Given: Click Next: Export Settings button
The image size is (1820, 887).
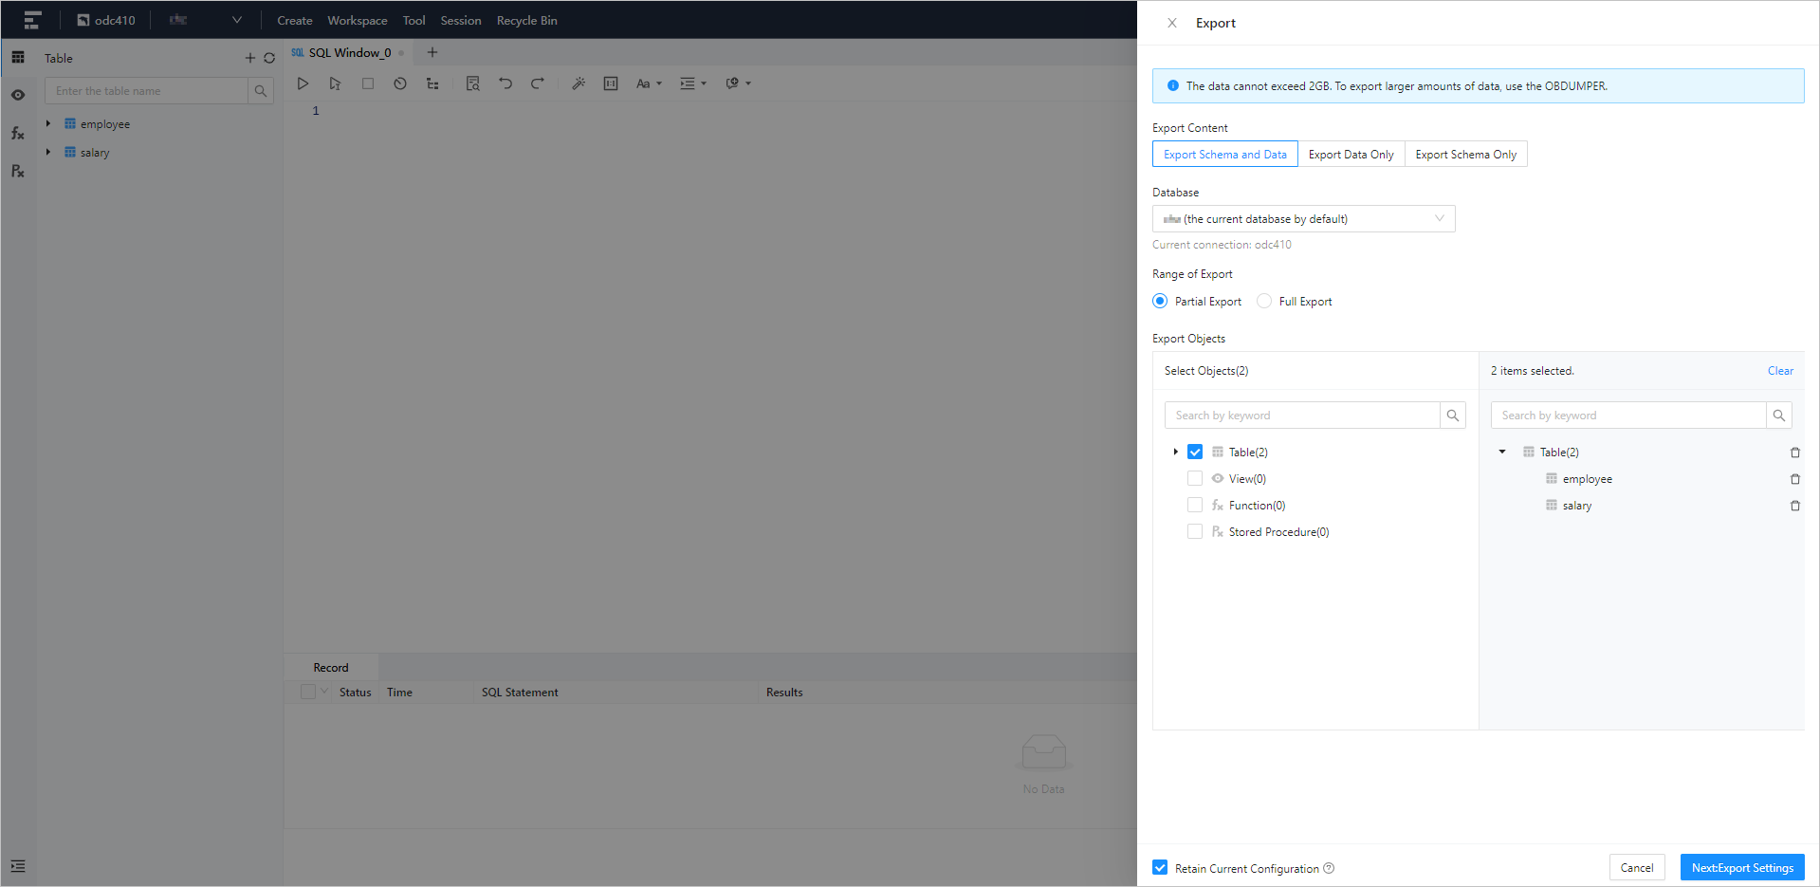Looking at the screenshot, I should 1741,868.
